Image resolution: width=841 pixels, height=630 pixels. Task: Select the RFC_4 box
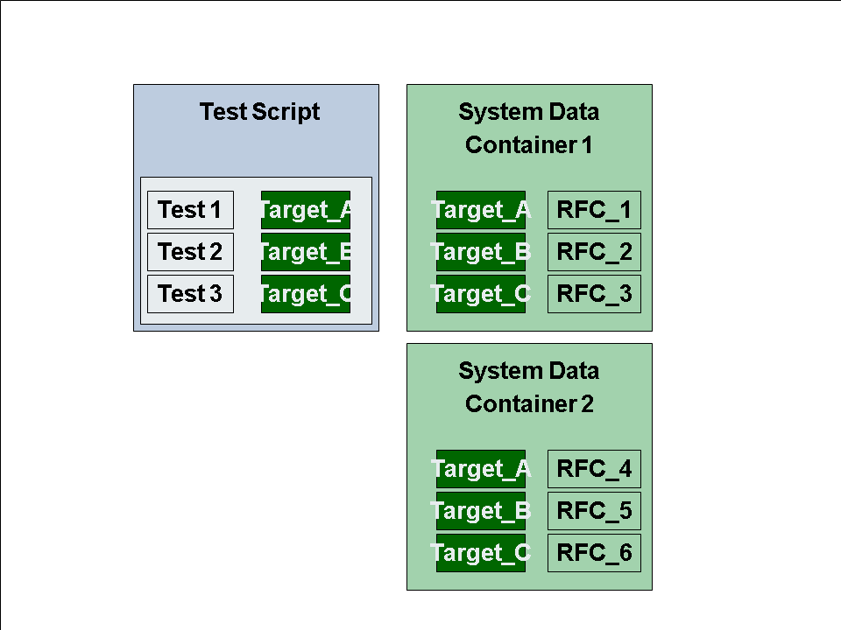594,469
